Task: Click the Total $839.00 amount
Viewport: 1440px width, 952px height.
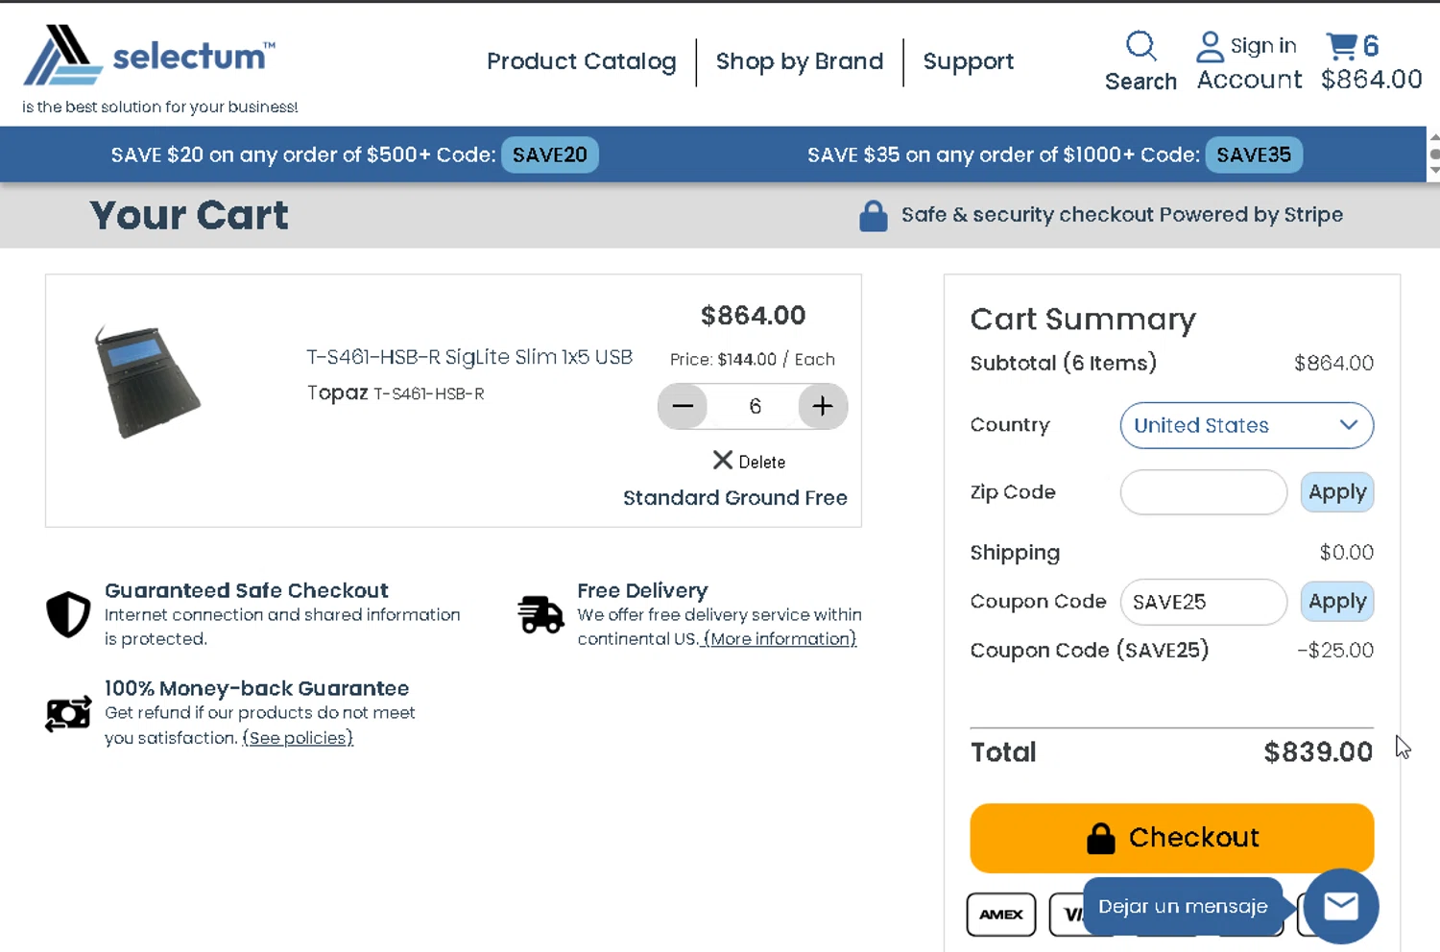Action: 1318,751
